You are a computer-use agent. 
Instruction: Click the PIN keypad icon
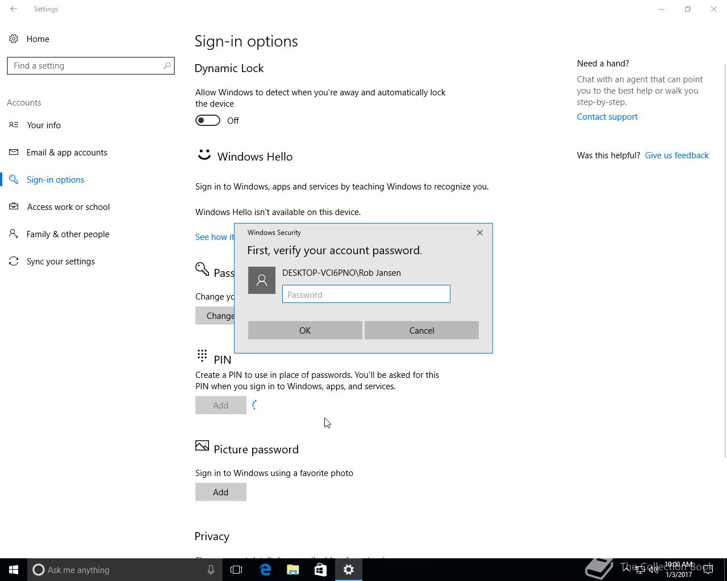coord(202,355)
